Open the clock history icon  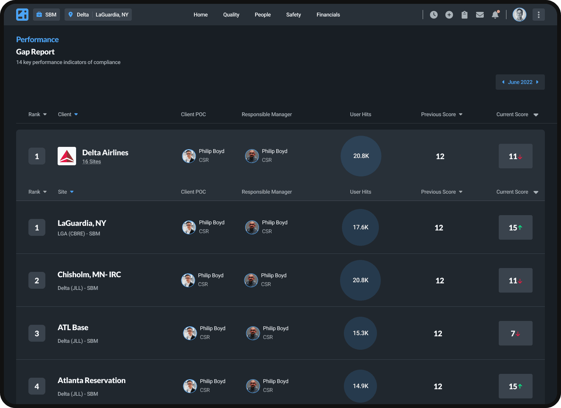pos(434,15)
